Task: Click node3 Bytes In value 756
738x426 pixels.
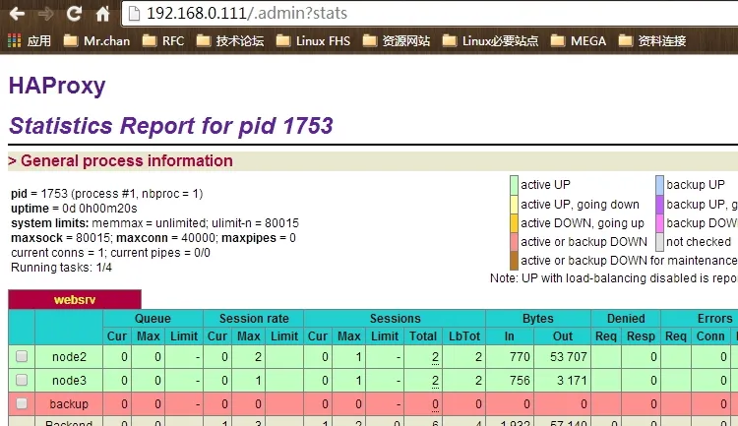Action: point(520,381)
